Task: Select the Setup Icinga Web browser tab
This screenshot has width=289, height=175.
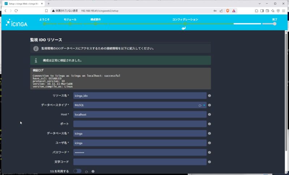Action: pos(23,4)
